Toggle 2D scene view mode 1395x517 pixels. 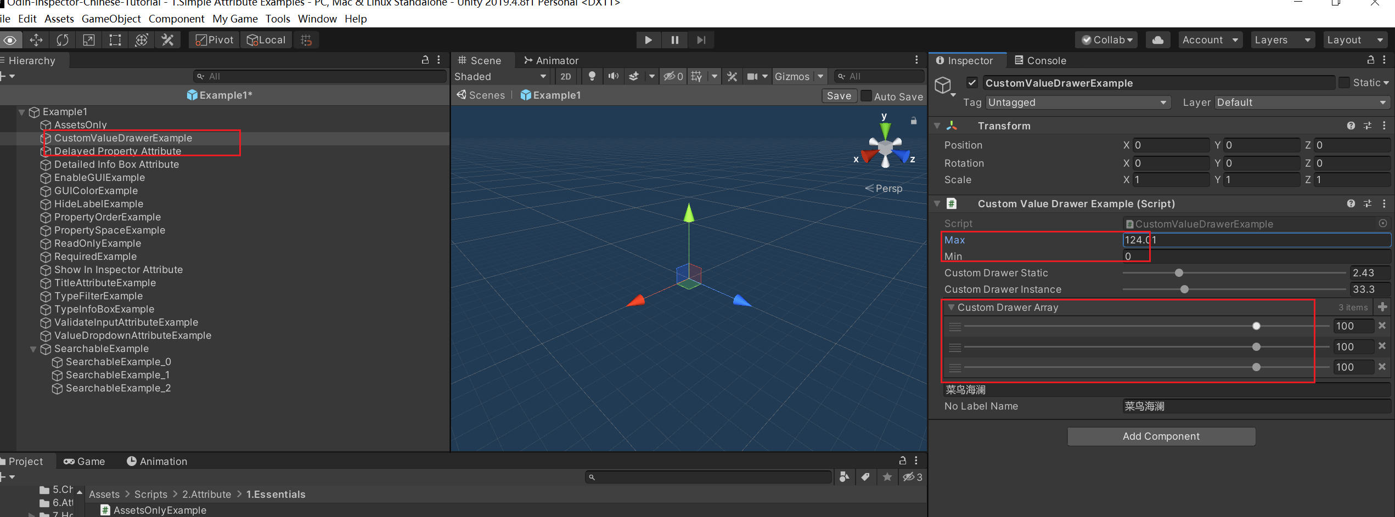[566, 76]
